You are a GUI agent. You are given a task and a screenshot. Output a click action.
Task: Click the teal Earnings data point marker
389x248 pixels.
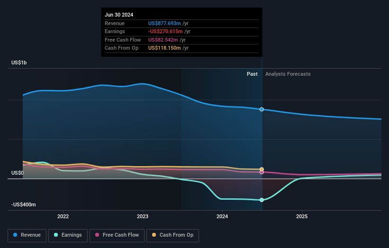tap(262, 200)
